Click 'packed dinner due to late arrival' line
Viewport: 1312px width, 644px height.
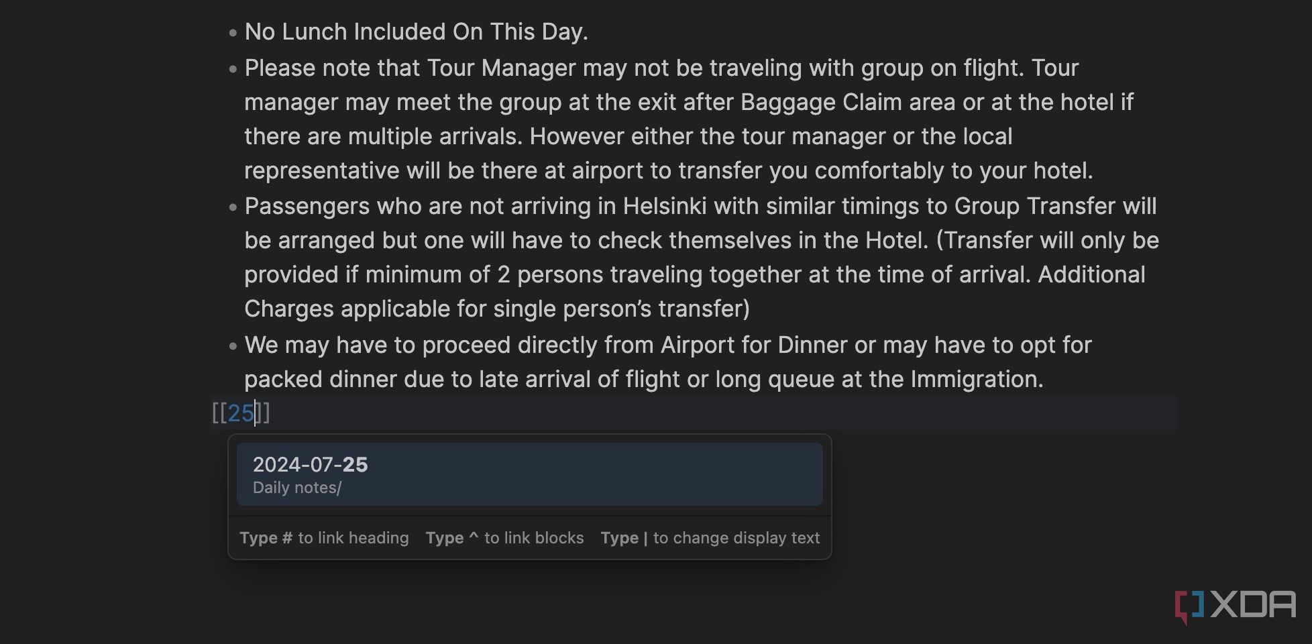tap(644, 379)
